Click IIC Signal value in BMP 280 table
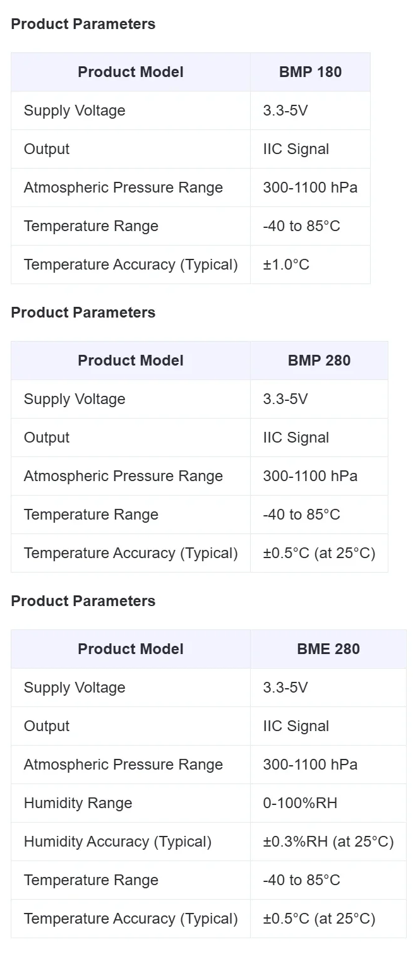 pyautogui.click(x=296, y=438)
